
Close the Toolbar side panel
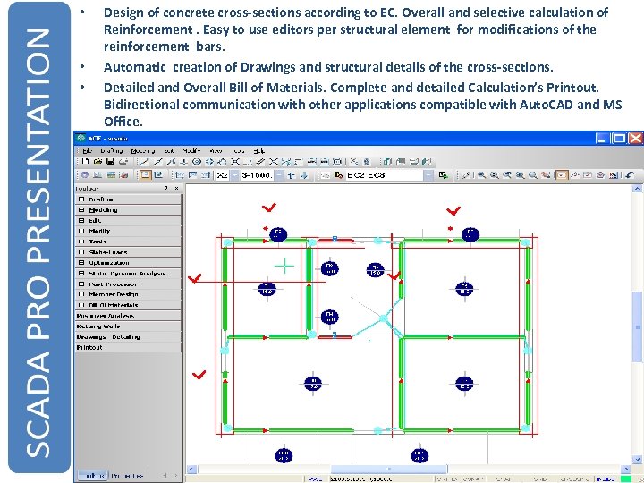point(176,188)
